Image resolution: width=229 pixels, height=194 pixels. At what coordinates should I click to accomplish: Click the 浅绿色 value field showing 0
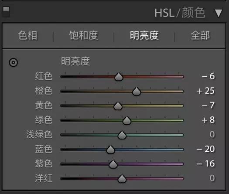pyautogui.click(x=212, y=134)
